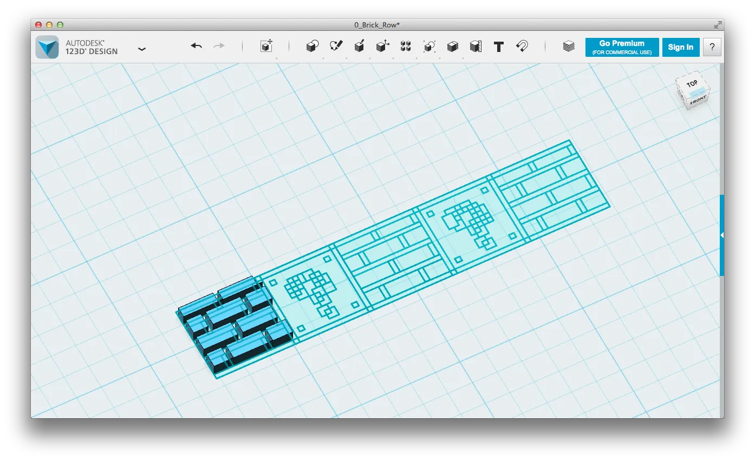Open the application menu chevron

tap(142, 49)
